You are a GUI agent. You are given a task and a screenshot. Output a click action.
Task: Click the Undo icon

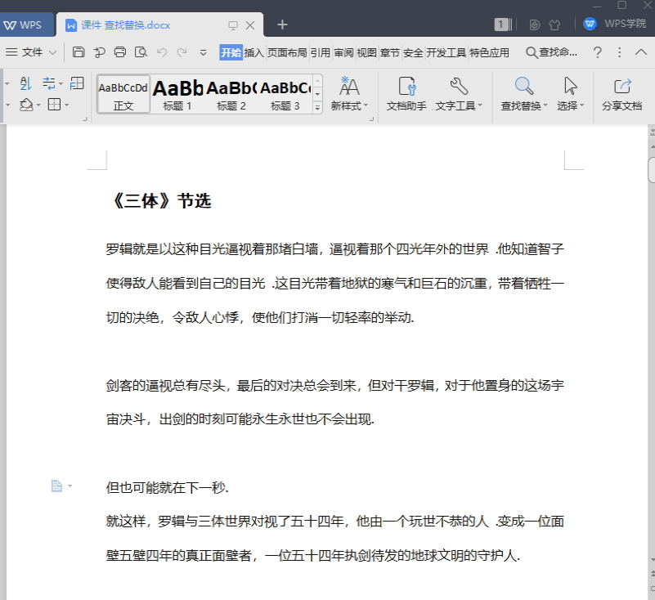162,51
